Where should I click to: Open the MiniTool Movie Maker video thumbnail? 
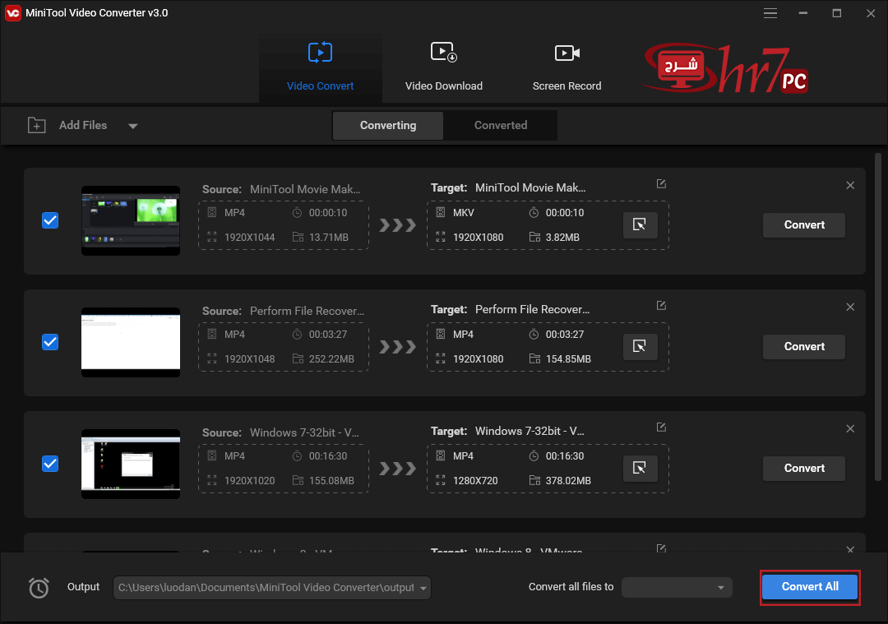click(131, 220)
